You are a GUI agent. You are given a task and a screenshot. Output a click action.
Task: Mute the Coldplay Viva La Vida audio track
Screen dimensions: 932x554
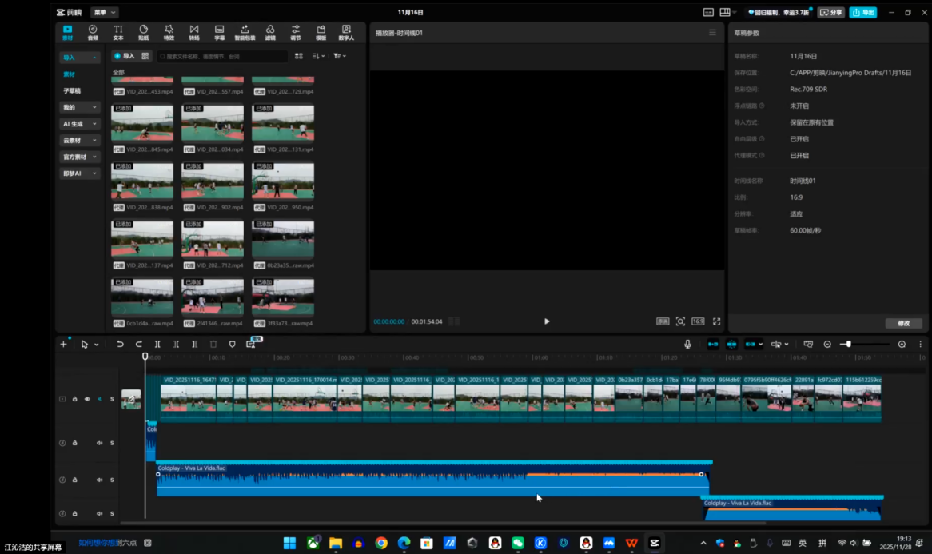(x=100, y=480)
